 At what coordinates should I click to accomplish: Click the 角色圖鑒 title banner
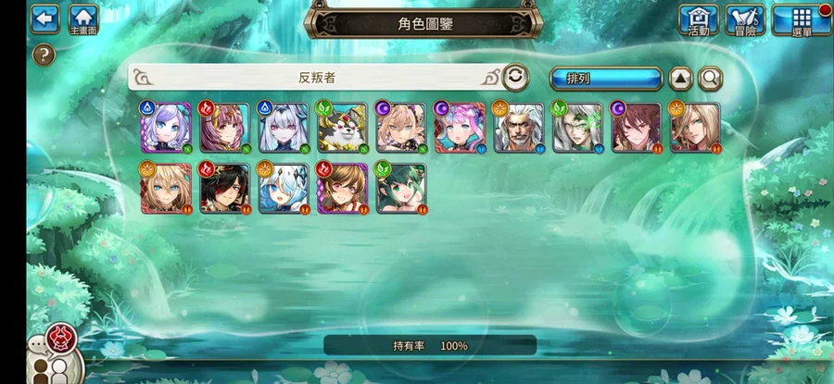[423, 23]
